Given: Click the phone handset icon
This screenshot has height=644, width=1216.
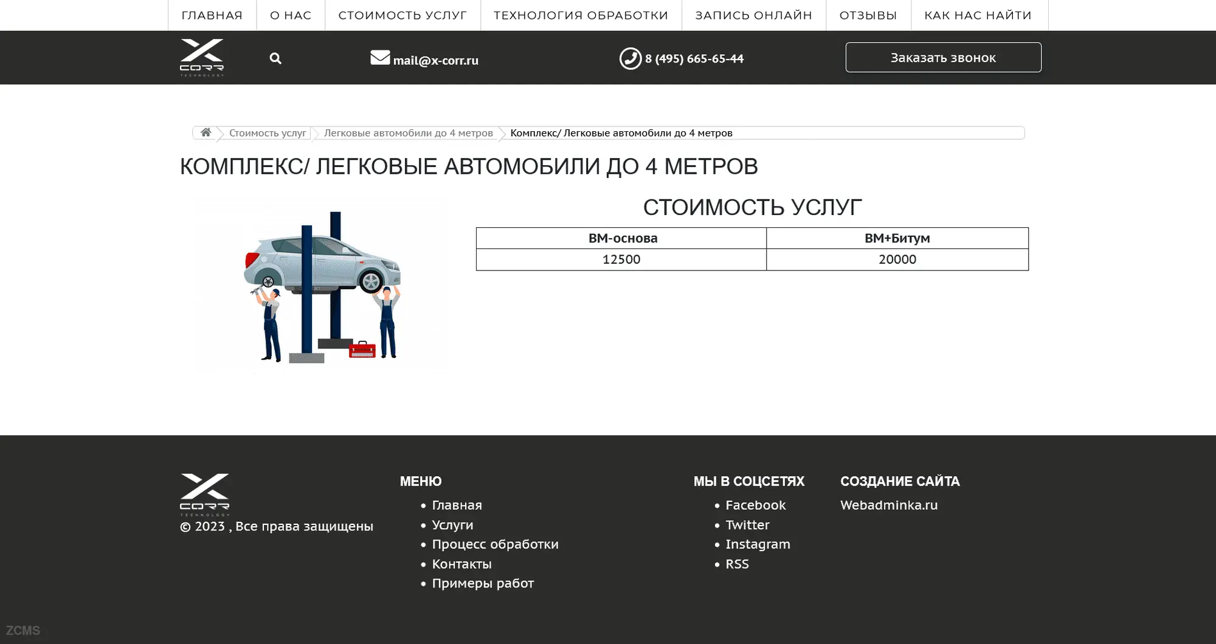Looking at the screenshot, I should pyautogui.click(x=630, y=58).
